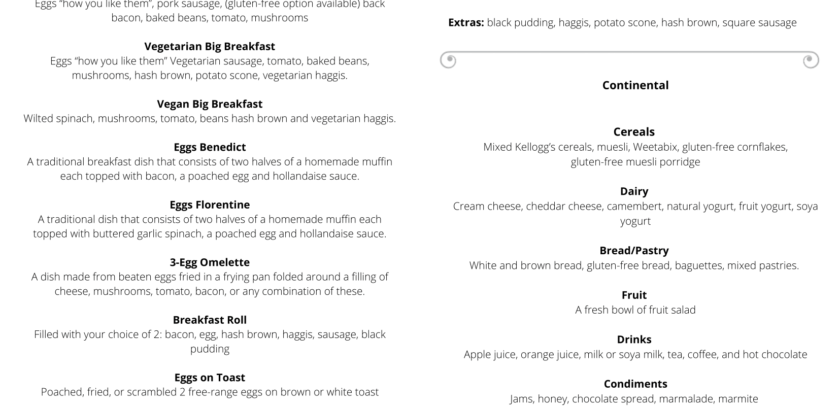Click the horizontal divider line above Continental

[629, 52]
